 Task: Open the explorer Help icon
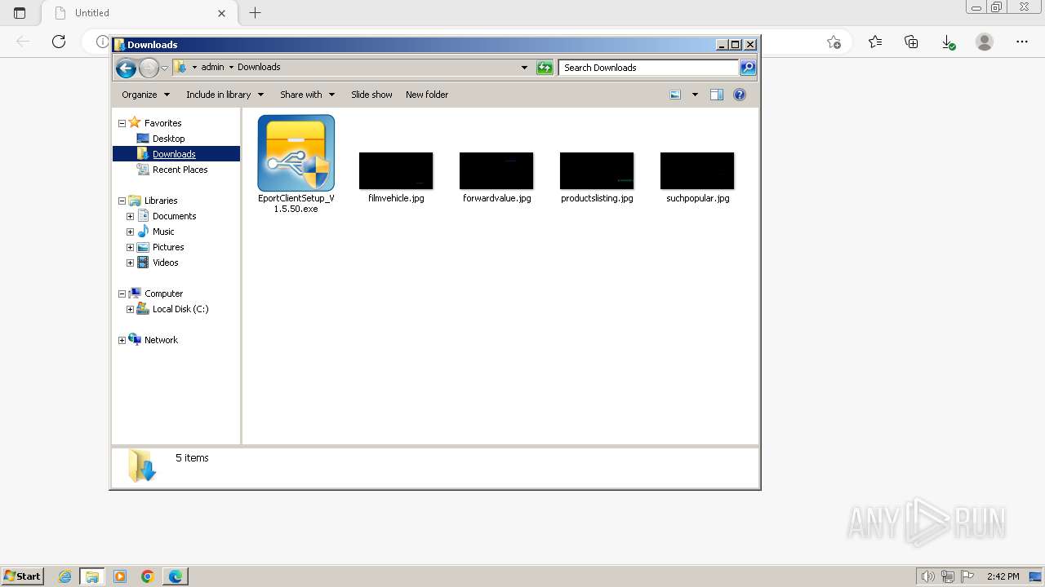click(740, 95)
